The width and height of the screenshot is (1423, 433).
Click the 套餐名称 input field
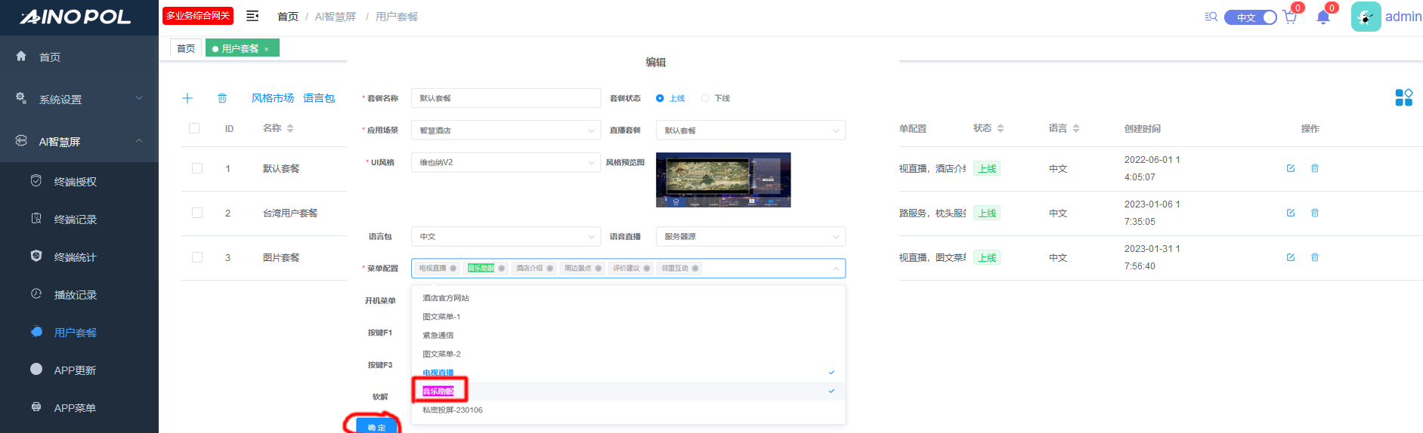coord(505,98)
